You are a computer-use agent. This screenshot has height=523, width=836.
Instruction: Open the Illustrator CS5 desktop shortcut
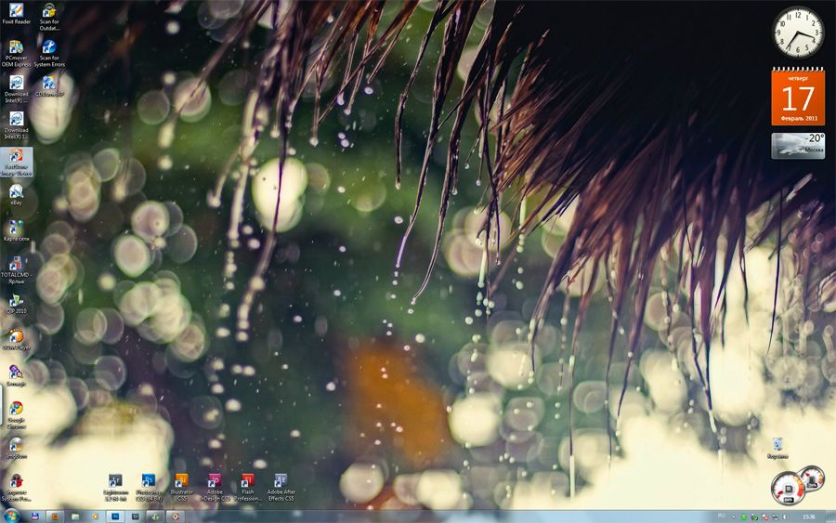(181, 488)
